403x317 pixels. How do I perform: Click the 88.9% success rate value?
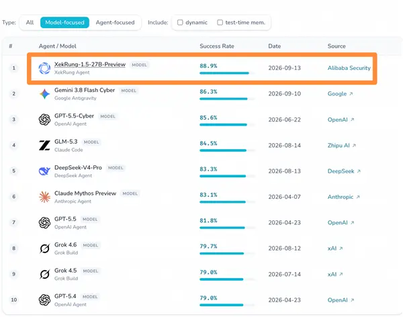pyautogui.click(x=208, y=66)
